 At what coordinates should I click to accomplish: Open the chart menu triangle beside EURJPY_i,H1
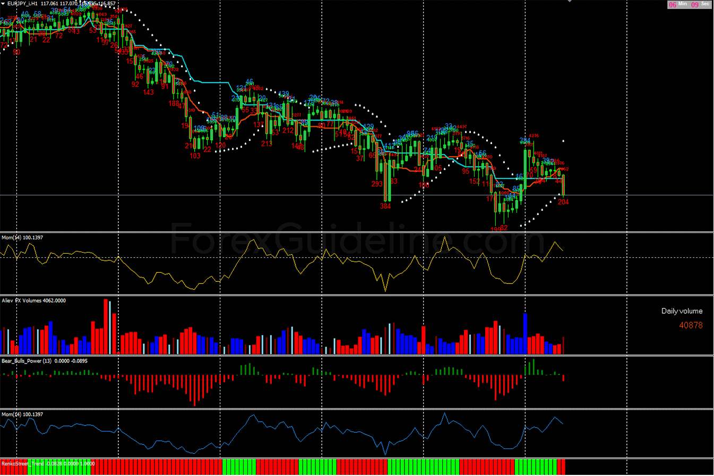(x=3, y=3)
